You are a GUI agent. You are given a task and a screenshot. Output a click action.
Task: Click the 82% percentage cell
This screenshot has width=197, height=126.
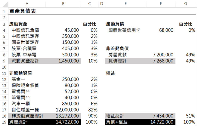[89, 110]
